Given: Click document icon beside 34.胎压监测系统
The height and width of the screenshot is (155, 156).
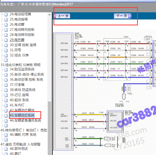Looking at the screenshot, I should (x=6, y=69).
